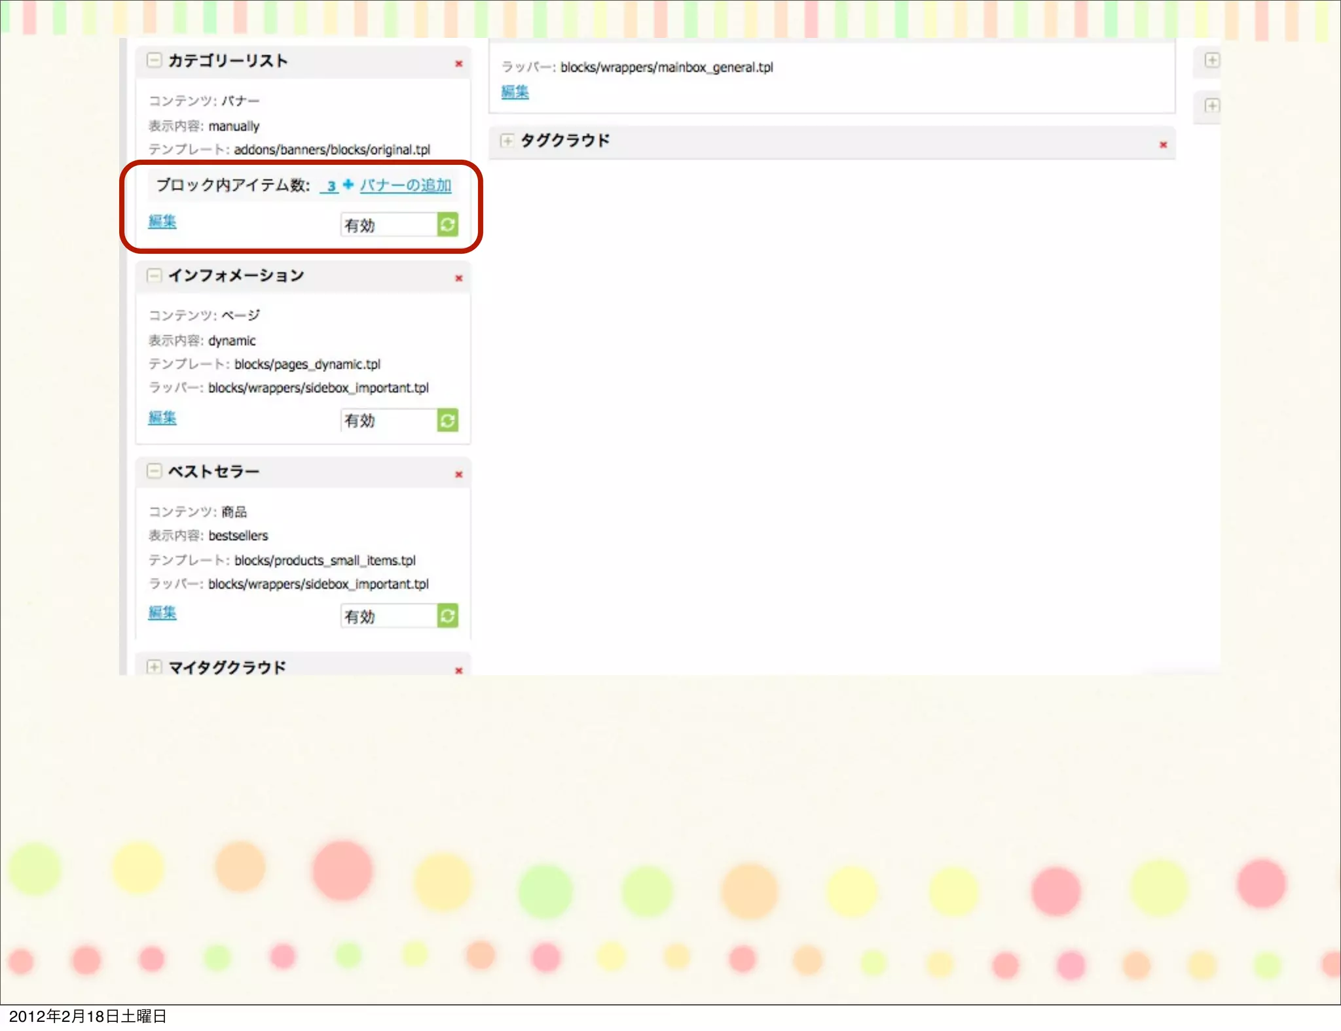Select ラッパー path in インフォメーション block

pos(319,388)
